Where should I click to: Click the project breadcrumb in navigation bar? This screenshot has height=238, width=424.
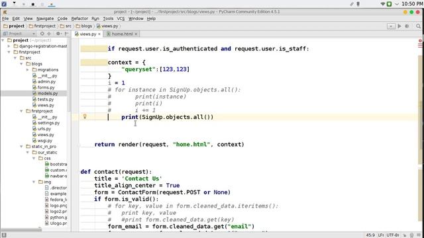point(14,26)
